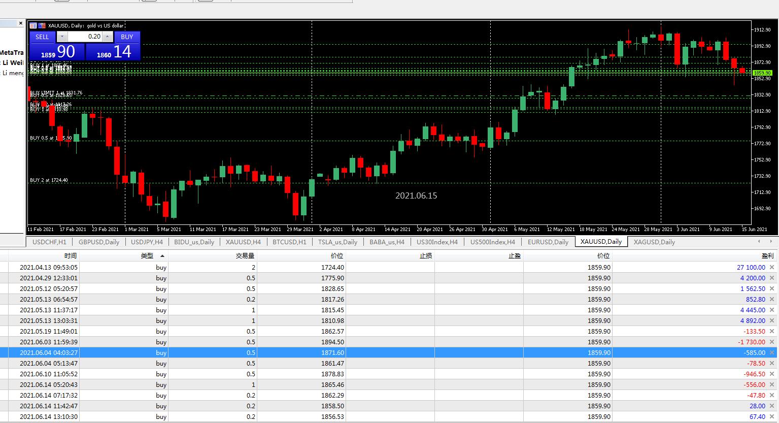Switch to the GBPUSD,Daily chart tab
779x423 pixels.
pos(99,242)
